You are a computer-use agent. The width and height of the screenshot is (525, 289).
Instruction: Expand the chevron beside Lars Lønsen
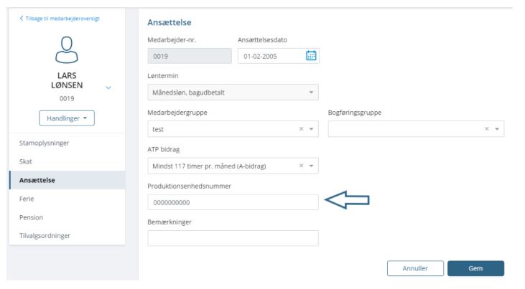click(108, 88)
